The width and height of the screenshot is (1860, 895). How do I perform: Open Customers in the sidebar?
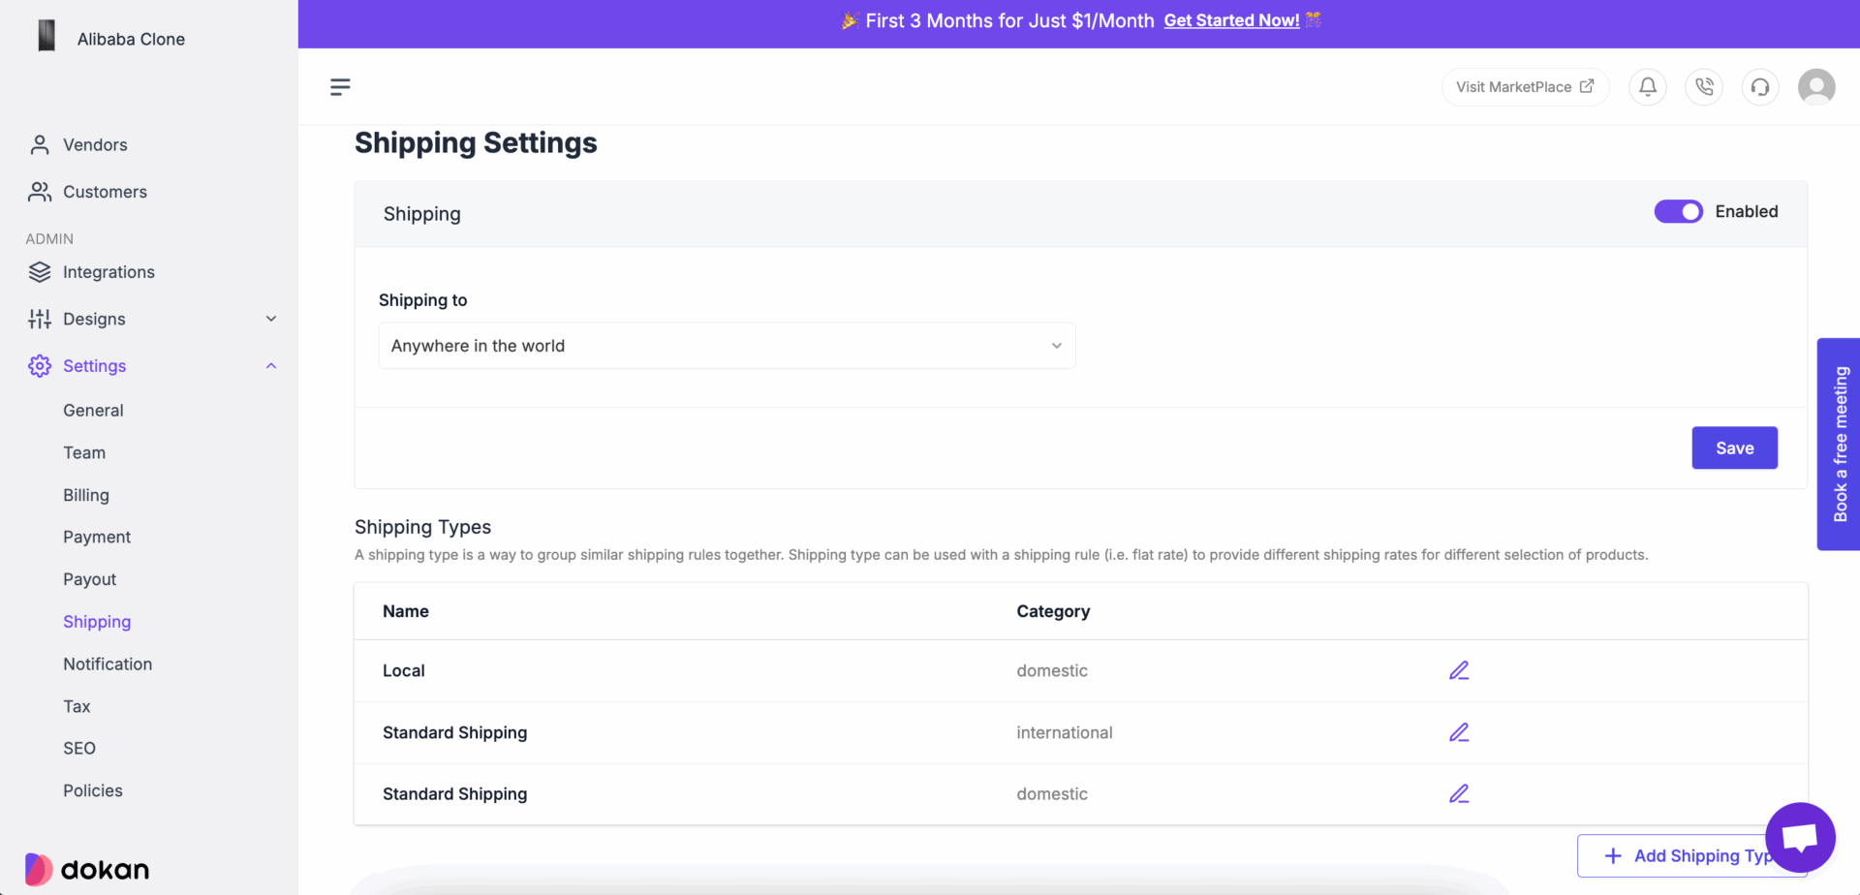[105, 192]
